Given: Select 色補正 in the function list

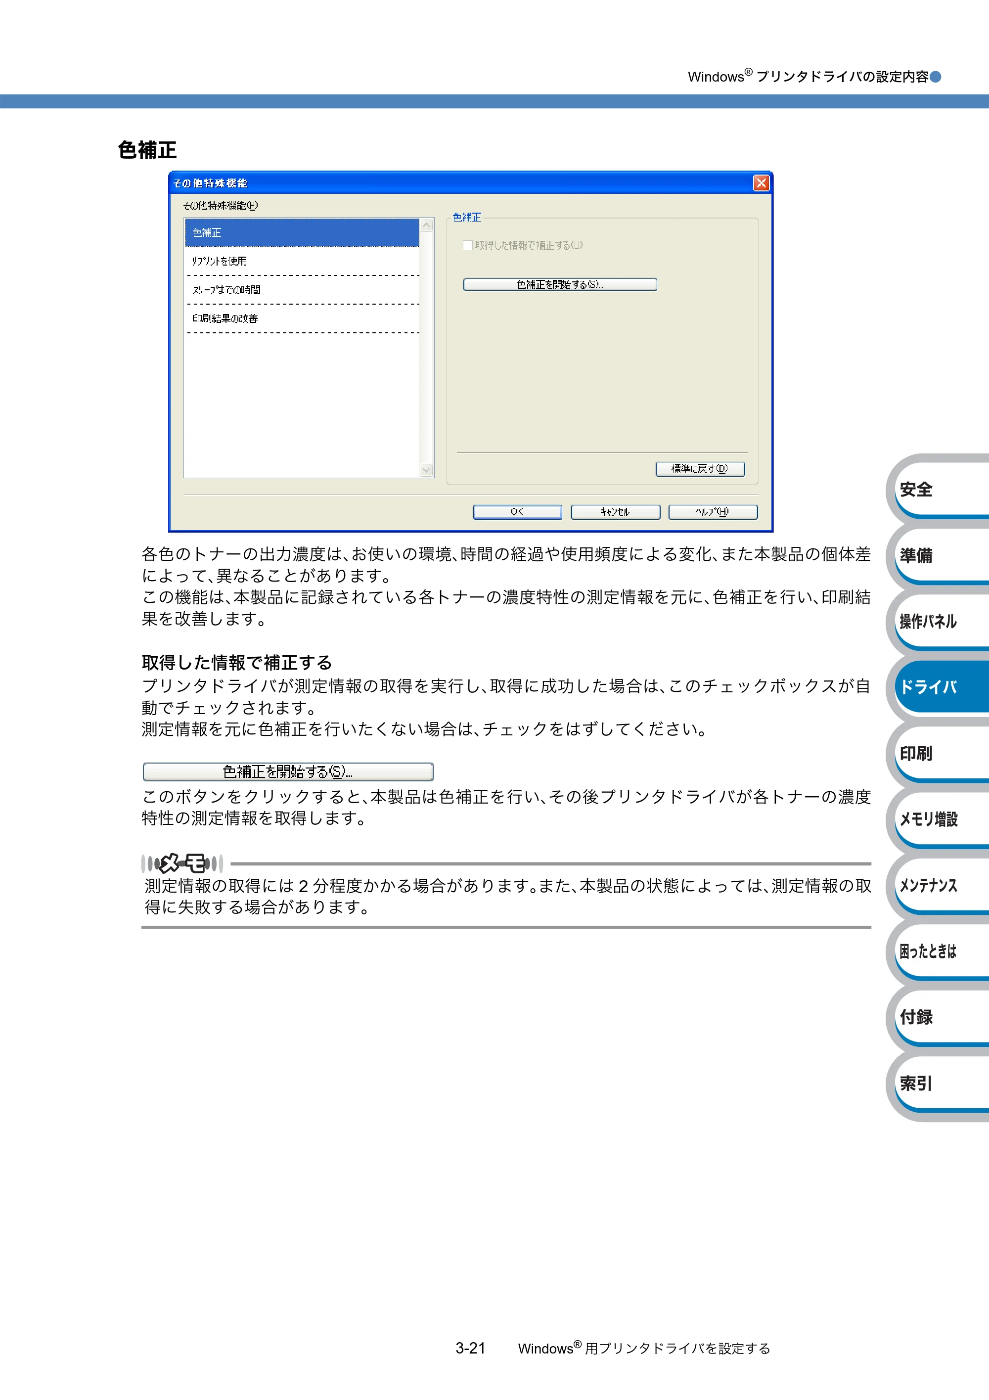Looking at the screenshot, I should pyautogui.click(x=302, y=233).
